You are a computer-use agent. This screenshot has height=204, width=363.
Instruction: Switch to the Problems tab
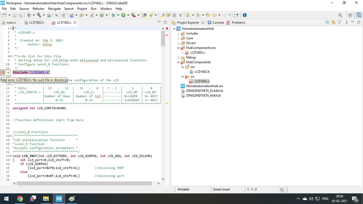click(236, 23)
